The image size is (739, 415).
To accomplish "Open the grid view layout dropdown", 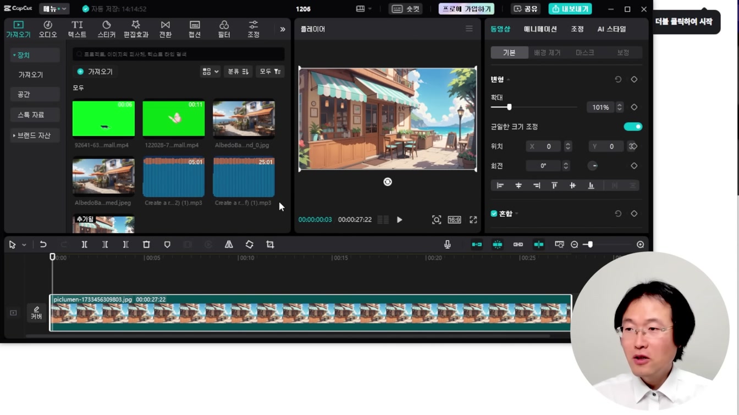I will click(x=210, y=71).
